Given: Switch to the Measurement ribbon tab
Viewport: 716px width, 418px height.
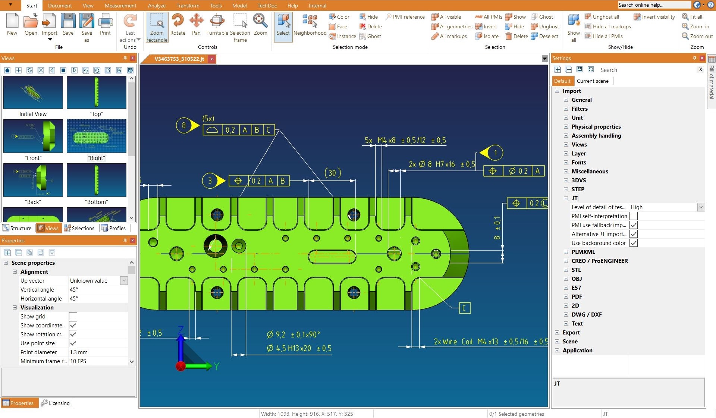Looking at the screenshot, I should (x=120, y=6).
